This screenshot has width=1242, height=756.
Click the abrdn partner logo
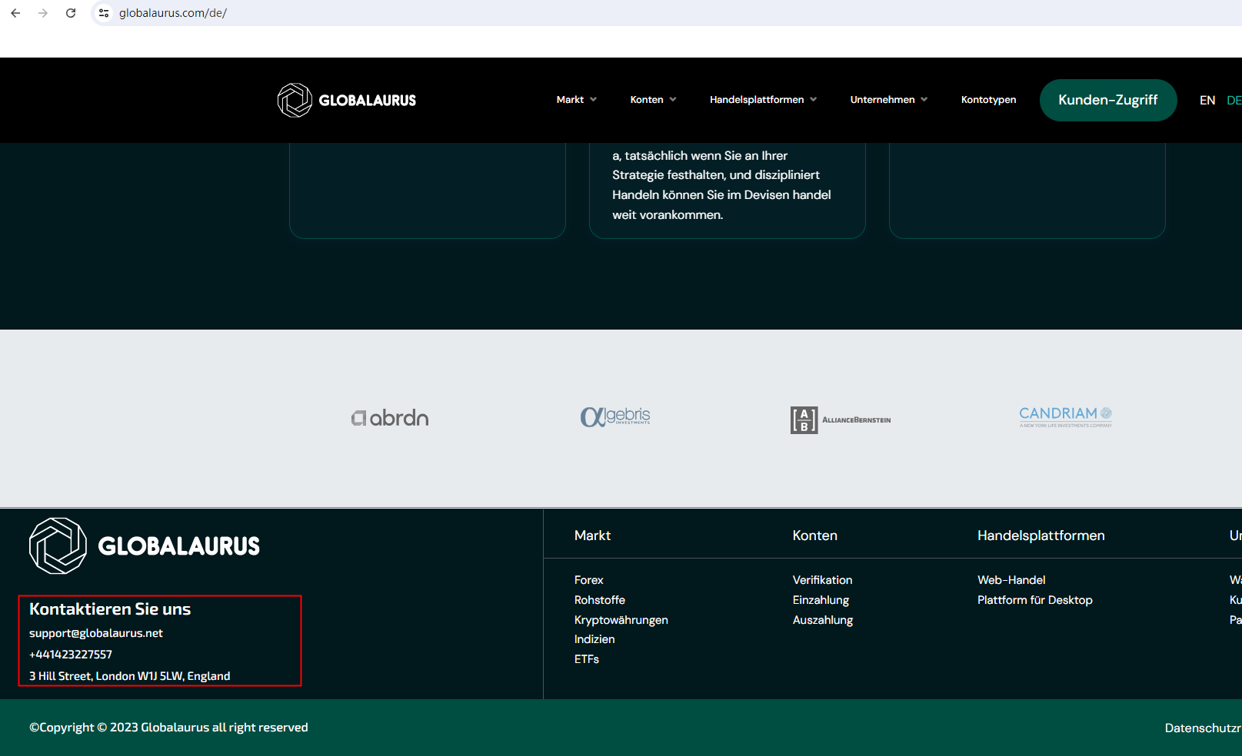point(390,418)
